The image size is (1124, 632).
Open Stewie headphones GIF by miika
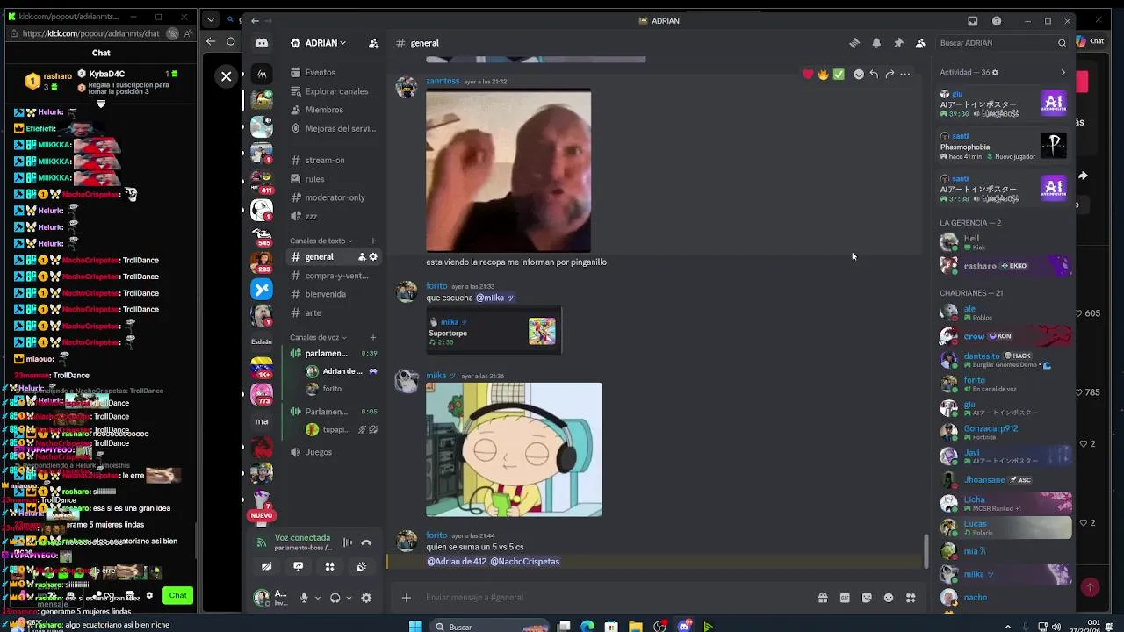point(514,449)
